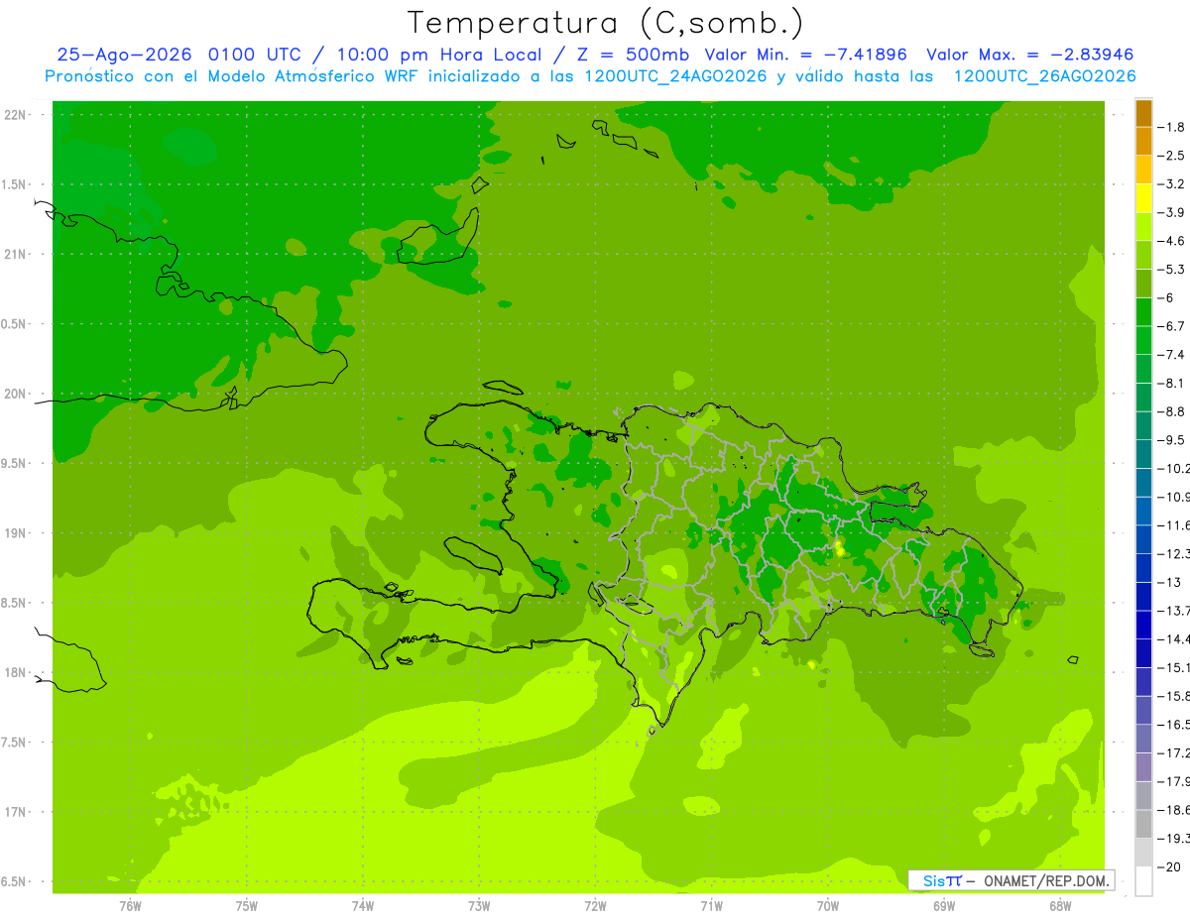This screenshot has height=919, width=1190.
Task: Click the "-3.2" color bar label
Action: point(1173,184)
